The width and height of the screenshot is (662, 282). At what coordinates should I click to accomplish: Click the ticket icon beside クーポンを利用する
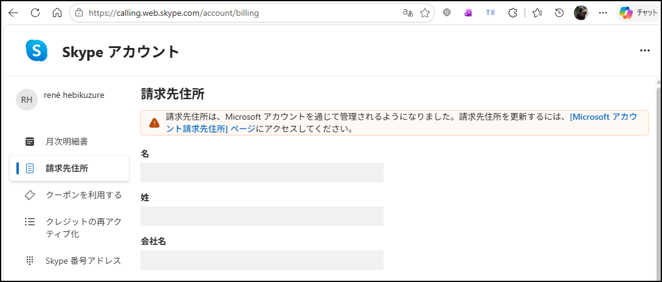click(30, 195)
